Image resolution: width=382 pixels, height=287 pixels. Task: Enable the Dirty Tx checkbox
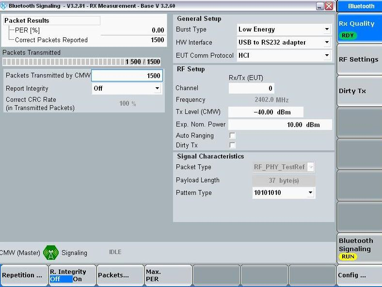pyautogui.click(x=232, y=145)
